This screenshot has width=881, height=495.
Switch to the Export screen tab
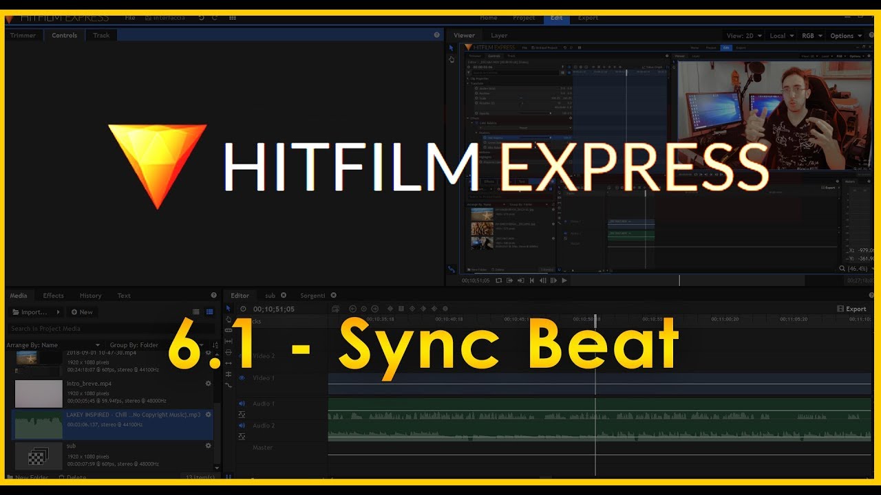[588, 18]
